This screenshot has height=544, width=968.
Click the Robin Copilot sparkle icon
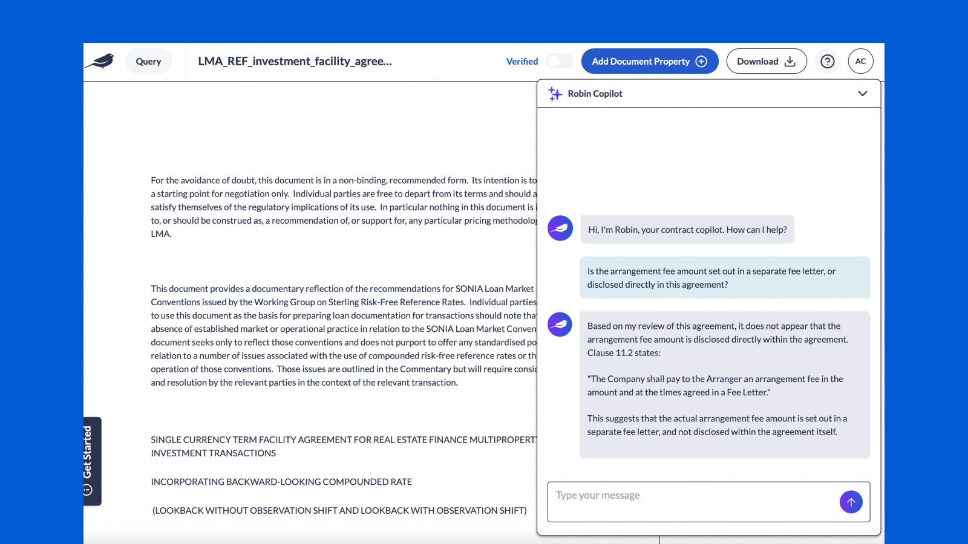pyautogui.click(x=555, y=94)
